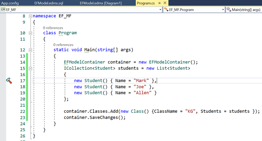Click line number 26 in the margin

pyautogui.click(x=23, y=136)
